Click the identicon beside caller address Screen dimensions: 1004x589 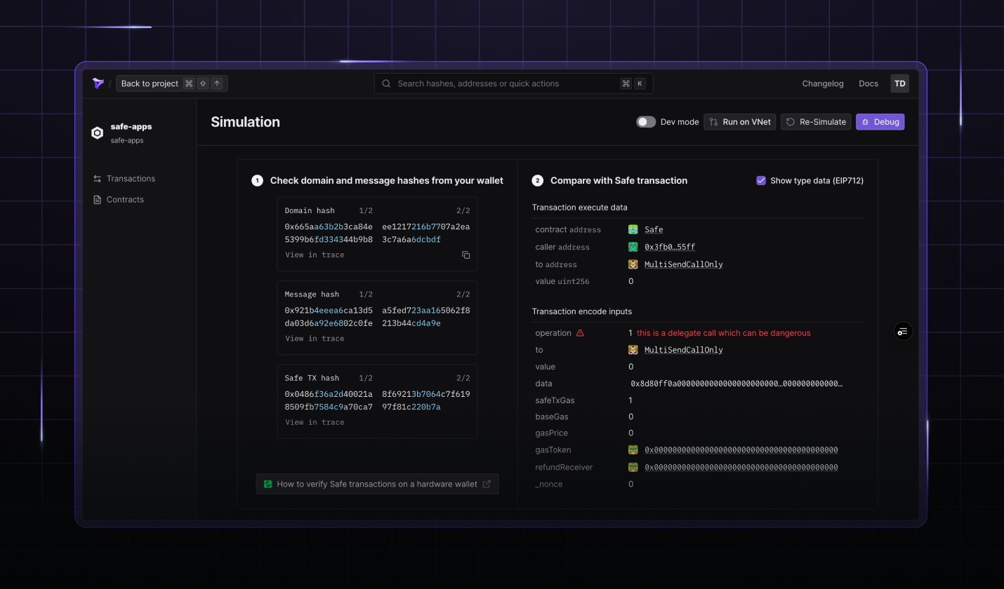[633, 246]
